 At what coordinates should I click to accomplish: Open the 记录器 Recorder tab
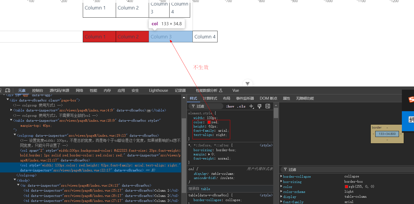click(180, 90)
